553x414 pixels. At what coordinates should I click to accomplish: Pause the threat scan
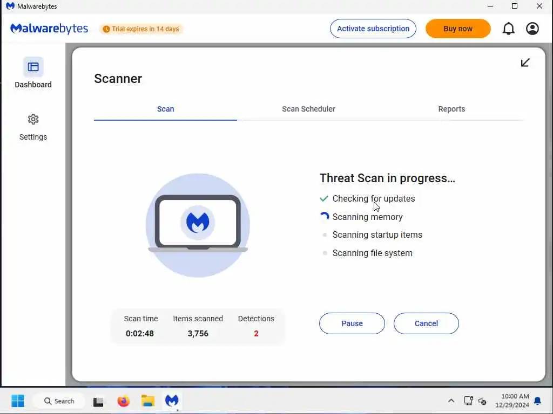coord(352,323)
